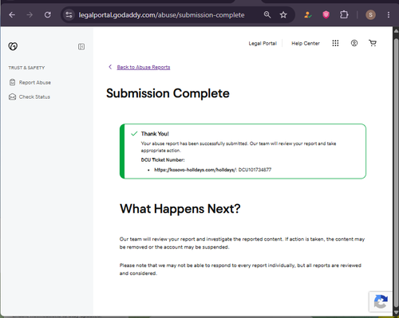399x318 pixels.
Task: Click back chevron beside Abuse Reports link
Action: [x=110, y=67]
